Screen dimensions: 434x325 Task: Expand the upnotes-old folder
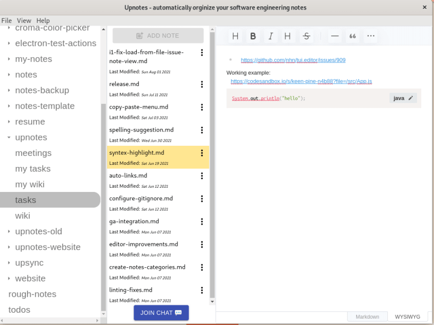coord(9,232)
